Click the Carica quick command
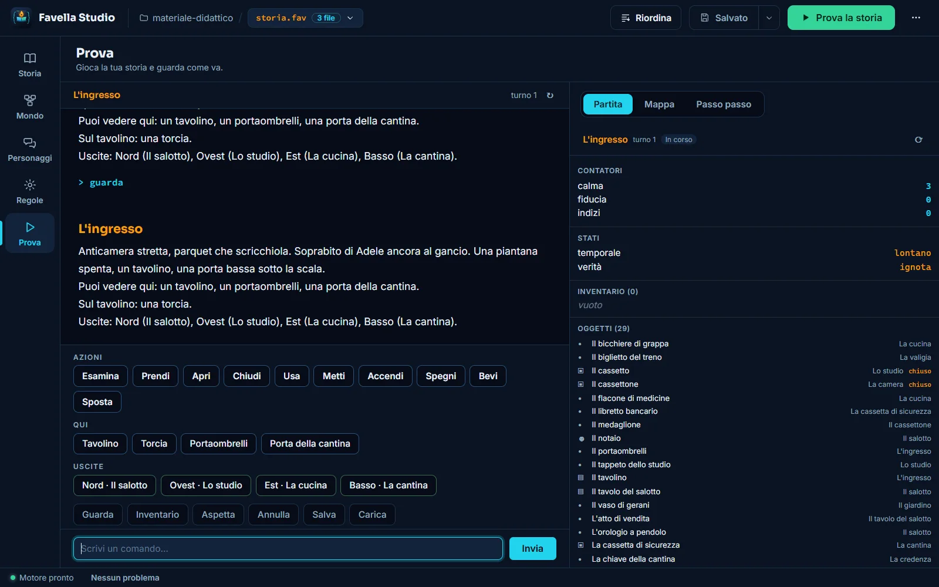This screenshot has width=939, height=587. (373, 514)
